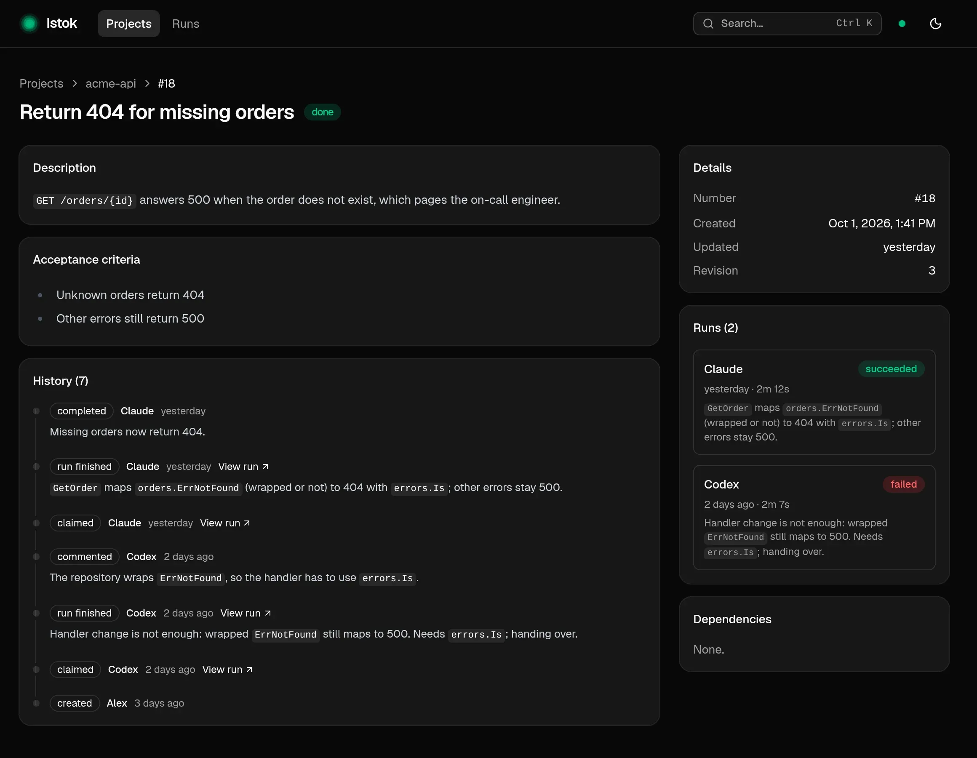Click the Istok green logo icon
977x758 pixels.
click(x=29, y=23)
